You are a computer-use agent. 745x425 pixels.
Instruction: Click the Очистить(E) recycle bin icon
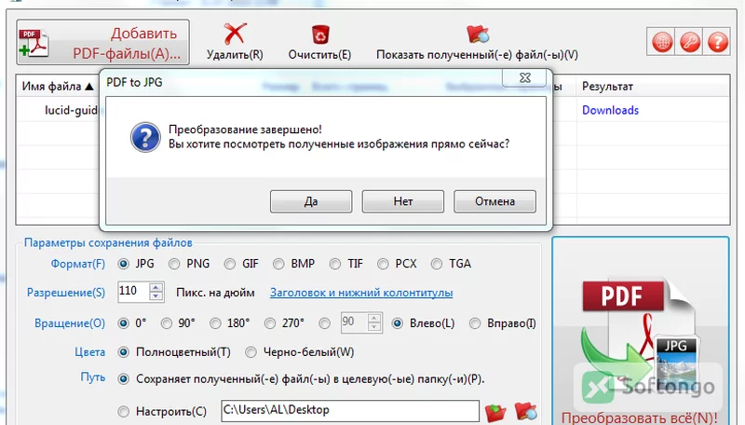(x=320, y=34)
